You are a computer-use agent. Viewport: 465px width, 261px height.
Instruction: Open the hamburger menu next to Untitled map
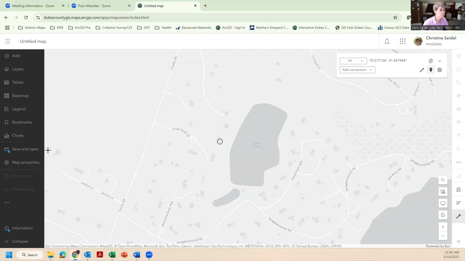tap(8, 41)
